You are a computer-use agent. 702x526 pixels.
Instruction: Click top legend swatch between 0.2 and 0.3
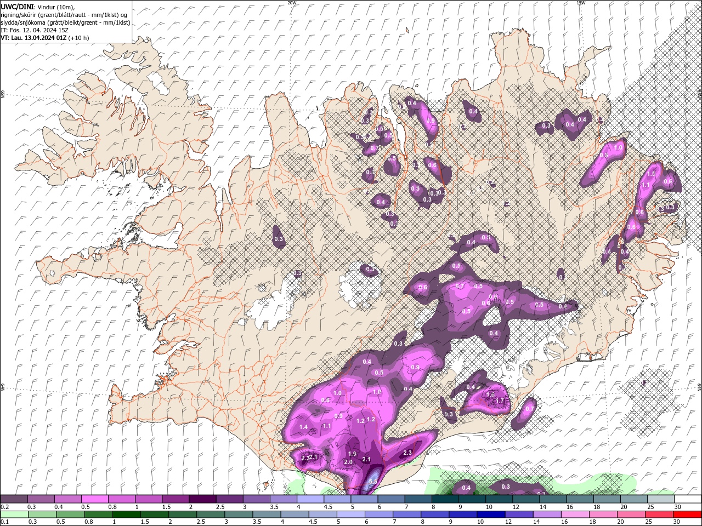click(x=14, y=499)
